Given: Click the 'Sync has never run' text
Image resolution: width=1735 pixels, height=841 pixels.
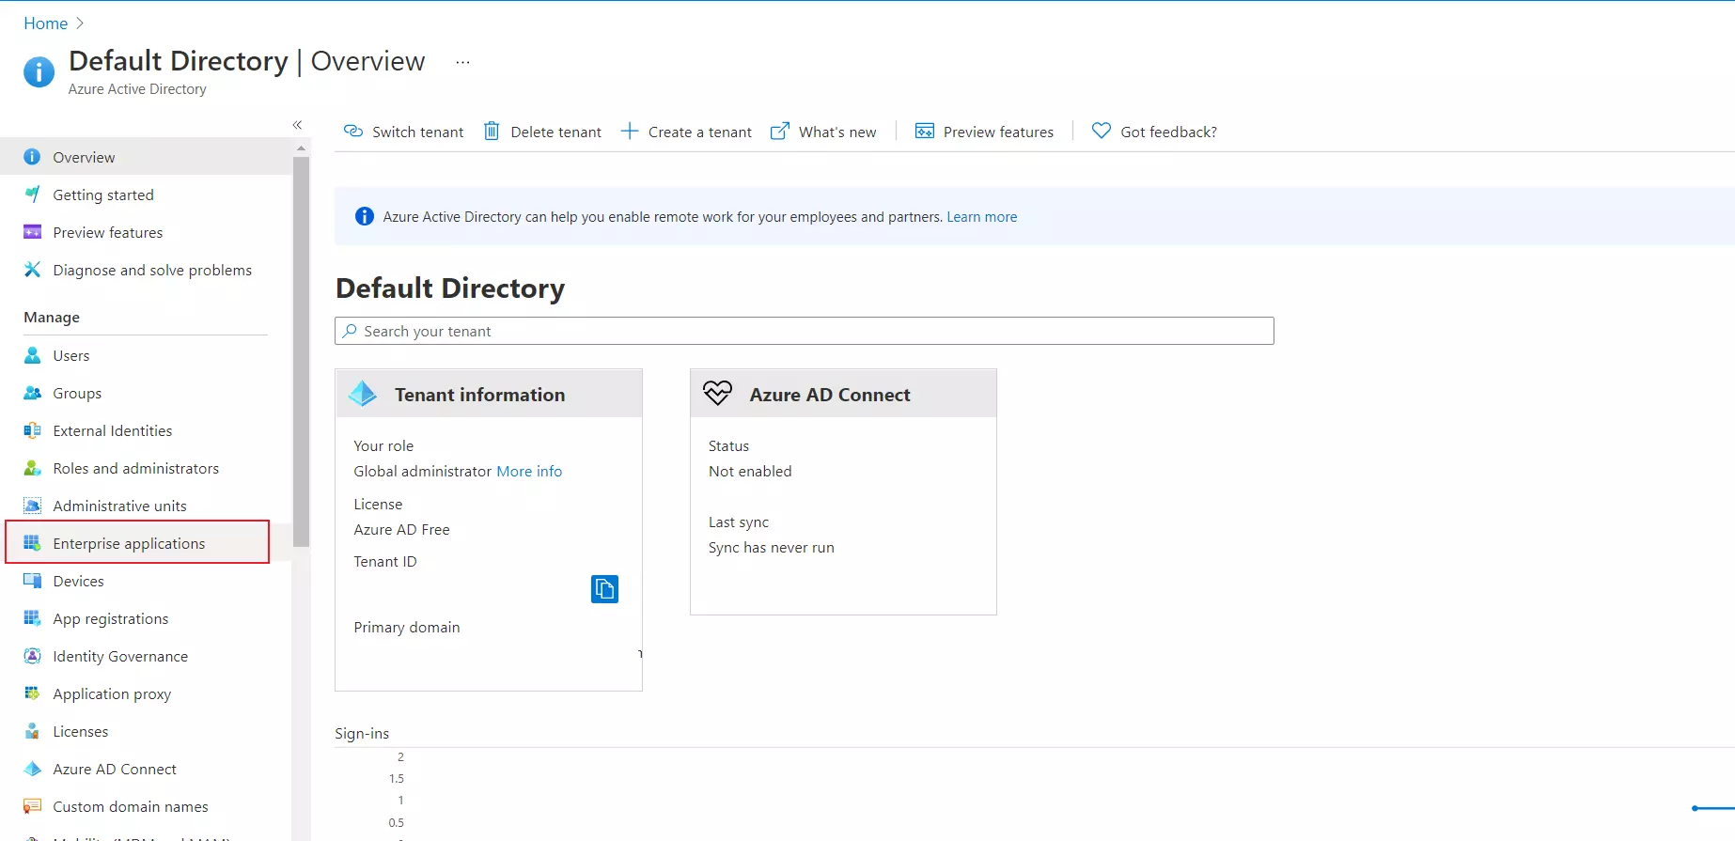Looking at the screenshot, I should pos(772,548).
